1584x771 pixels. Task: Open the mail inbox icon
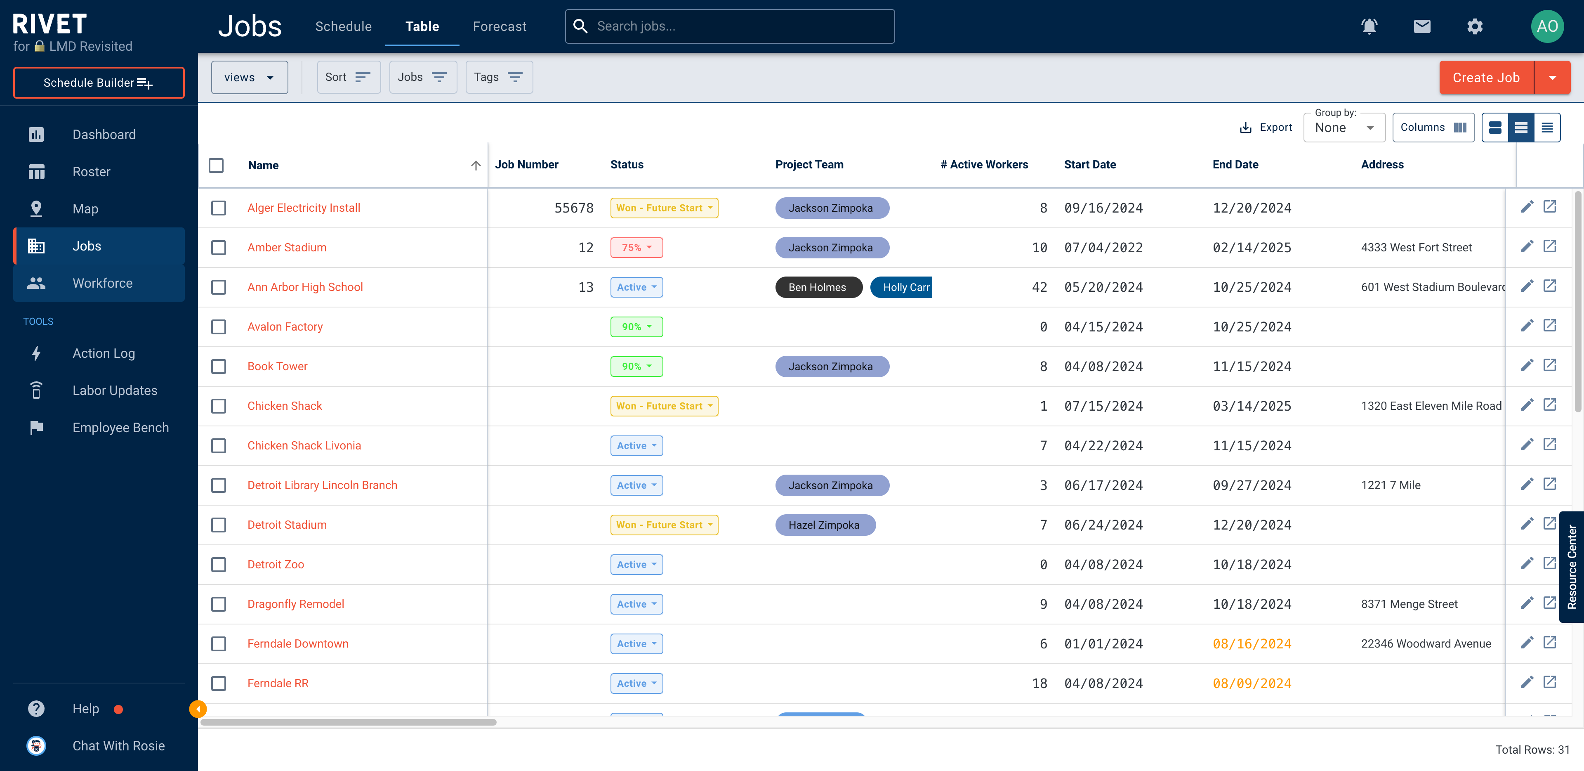(1421, 26)
